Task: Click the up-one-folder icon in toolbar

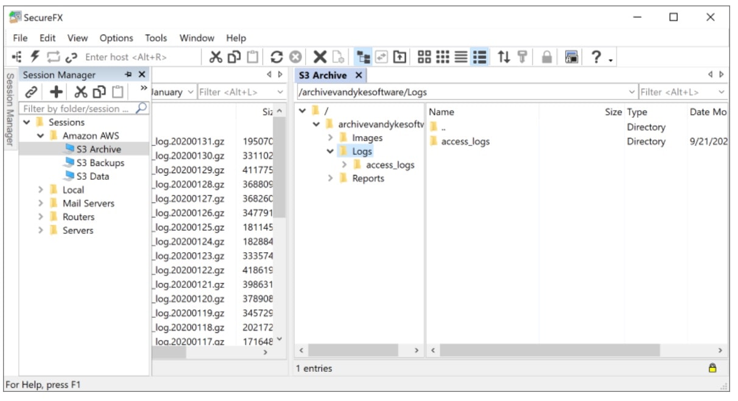Action: (399, 57)
